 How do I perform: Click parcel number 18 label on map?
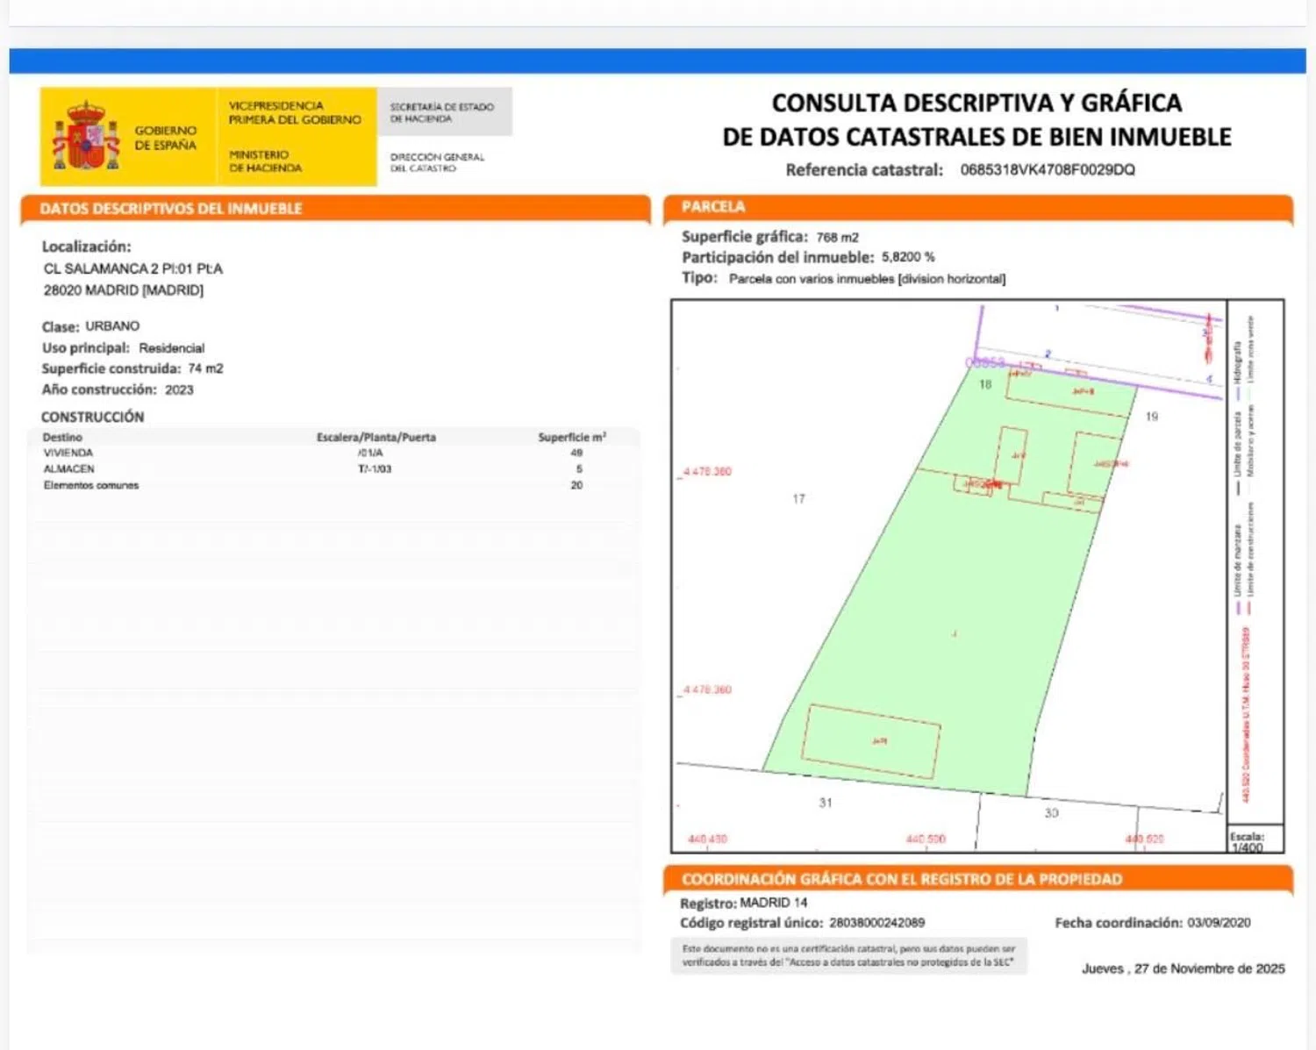(985, 384)
